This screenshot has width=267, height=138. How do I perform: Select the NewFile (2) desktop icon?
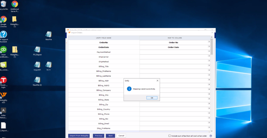(37, 80)
